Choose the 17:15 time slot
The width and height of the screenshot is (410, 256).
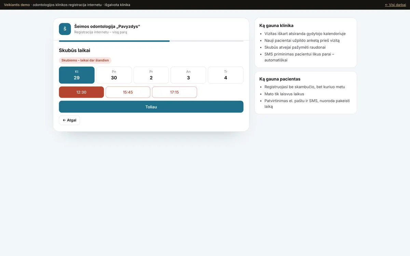click(174, 92)
